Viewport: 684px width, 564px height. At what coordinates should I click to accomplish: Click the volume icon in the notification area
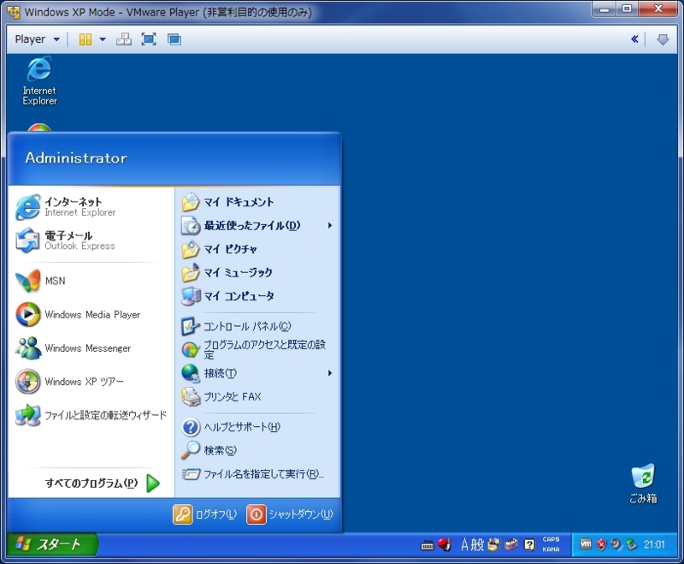pos(615,545)
